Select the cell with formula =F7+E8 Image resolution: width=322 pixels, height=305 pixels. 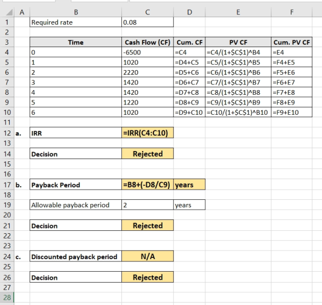pyautogui.click(x=292, y=92)
